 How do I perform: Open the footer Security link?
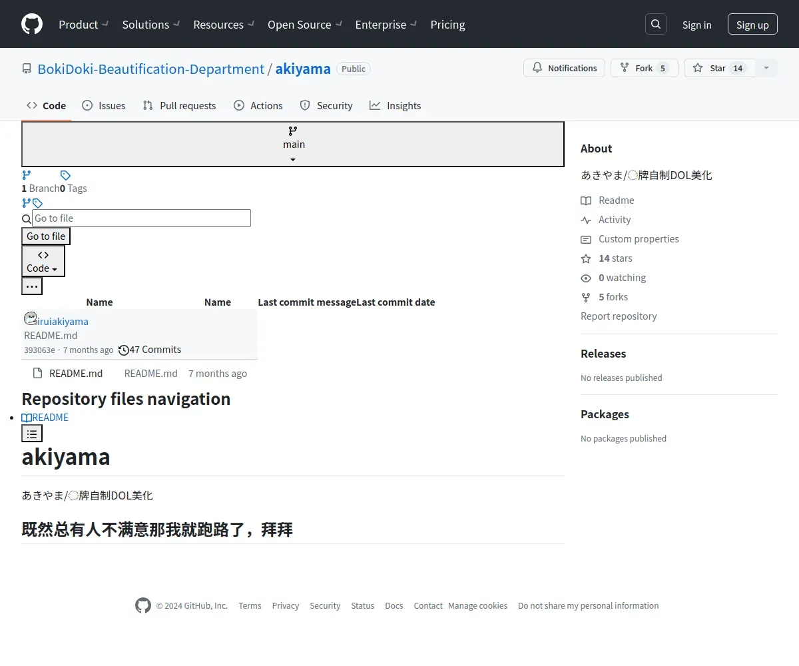pos(325,605)
